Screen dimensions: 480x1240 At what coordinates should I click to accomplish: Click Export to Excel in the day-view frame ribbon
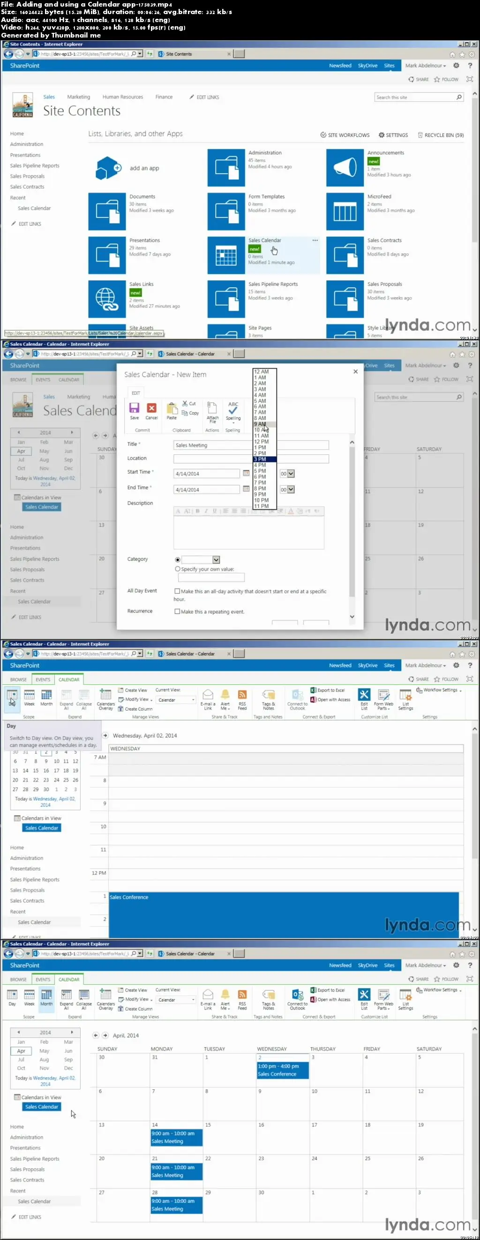328,690
